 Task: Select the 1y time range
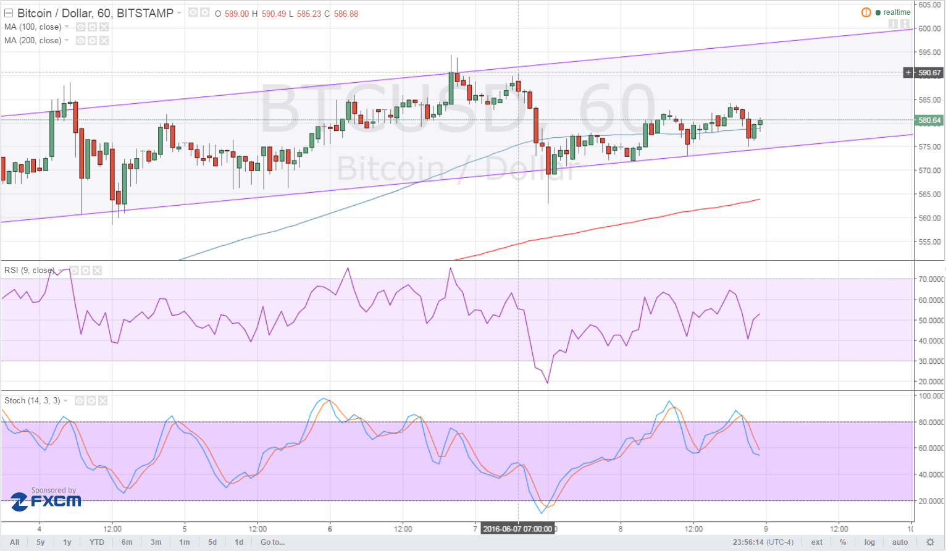(x=67, y=542)
